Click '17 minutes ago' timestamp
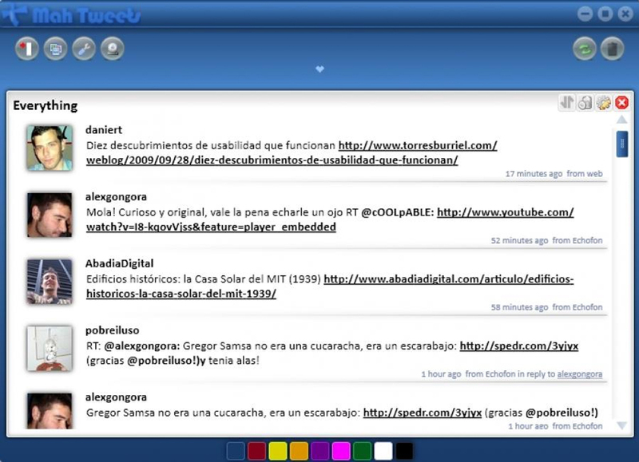This screenshot has height=462, width=639. pos(534,174)
